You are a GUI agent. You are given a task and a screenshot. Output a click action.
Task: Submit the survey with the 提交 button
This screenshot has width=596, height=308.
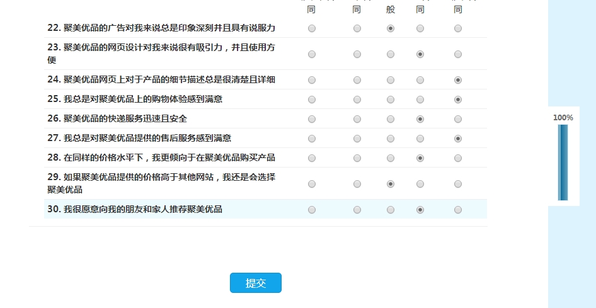pos(256,283)
